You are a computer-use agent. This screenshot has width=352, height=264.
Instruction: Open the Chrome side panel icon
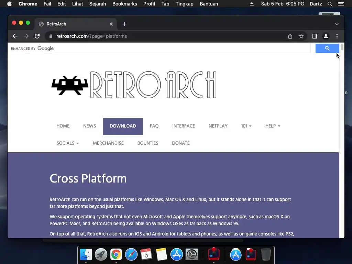(x=315, y=36)
